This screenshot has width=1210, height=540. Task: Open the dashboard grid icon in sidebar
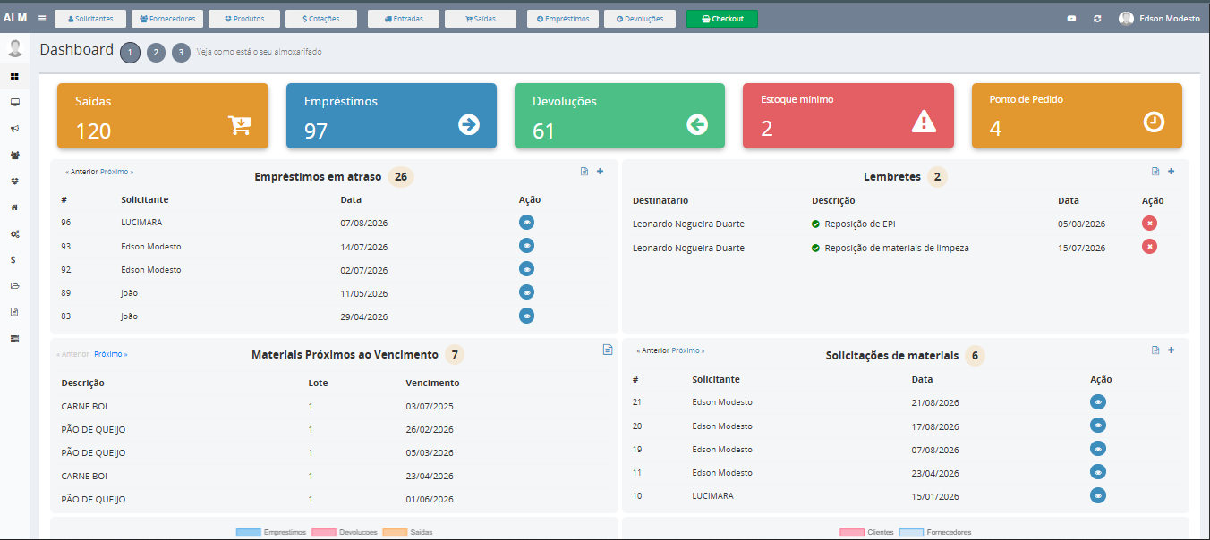click(x=14, y=76)
